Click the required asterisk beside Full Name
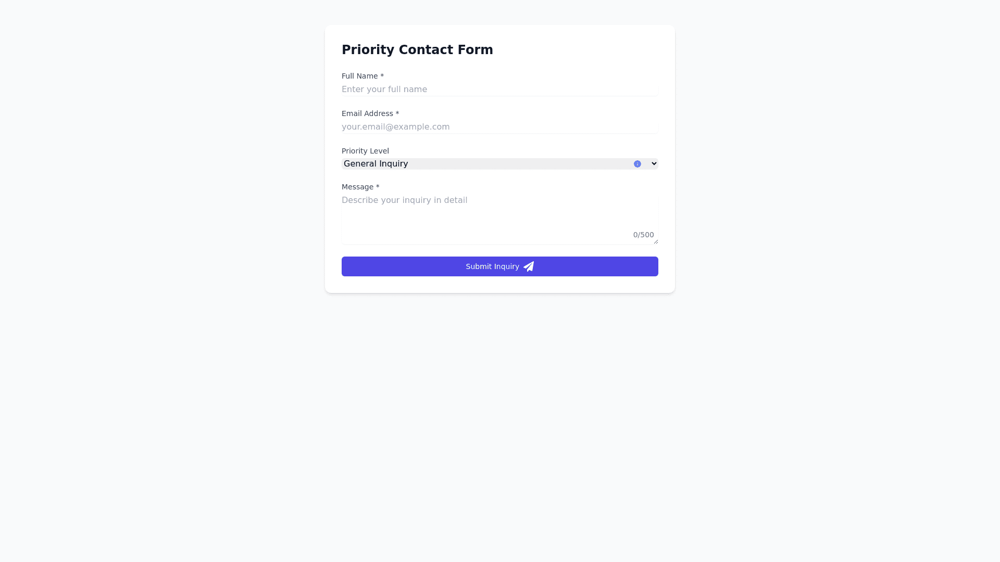 pos(382,76)
